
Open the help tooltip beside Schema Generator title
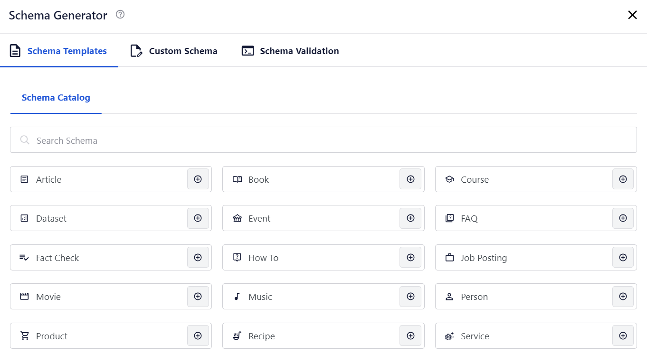(x=120, y=15)
